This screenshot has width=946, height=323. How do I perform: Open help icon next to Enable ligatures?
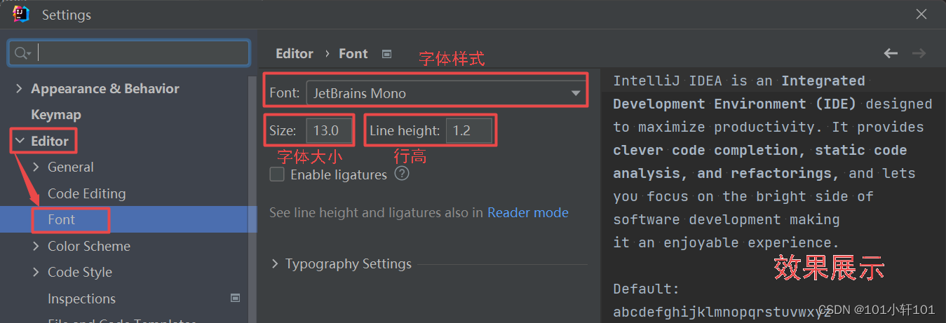coord(402,174)
